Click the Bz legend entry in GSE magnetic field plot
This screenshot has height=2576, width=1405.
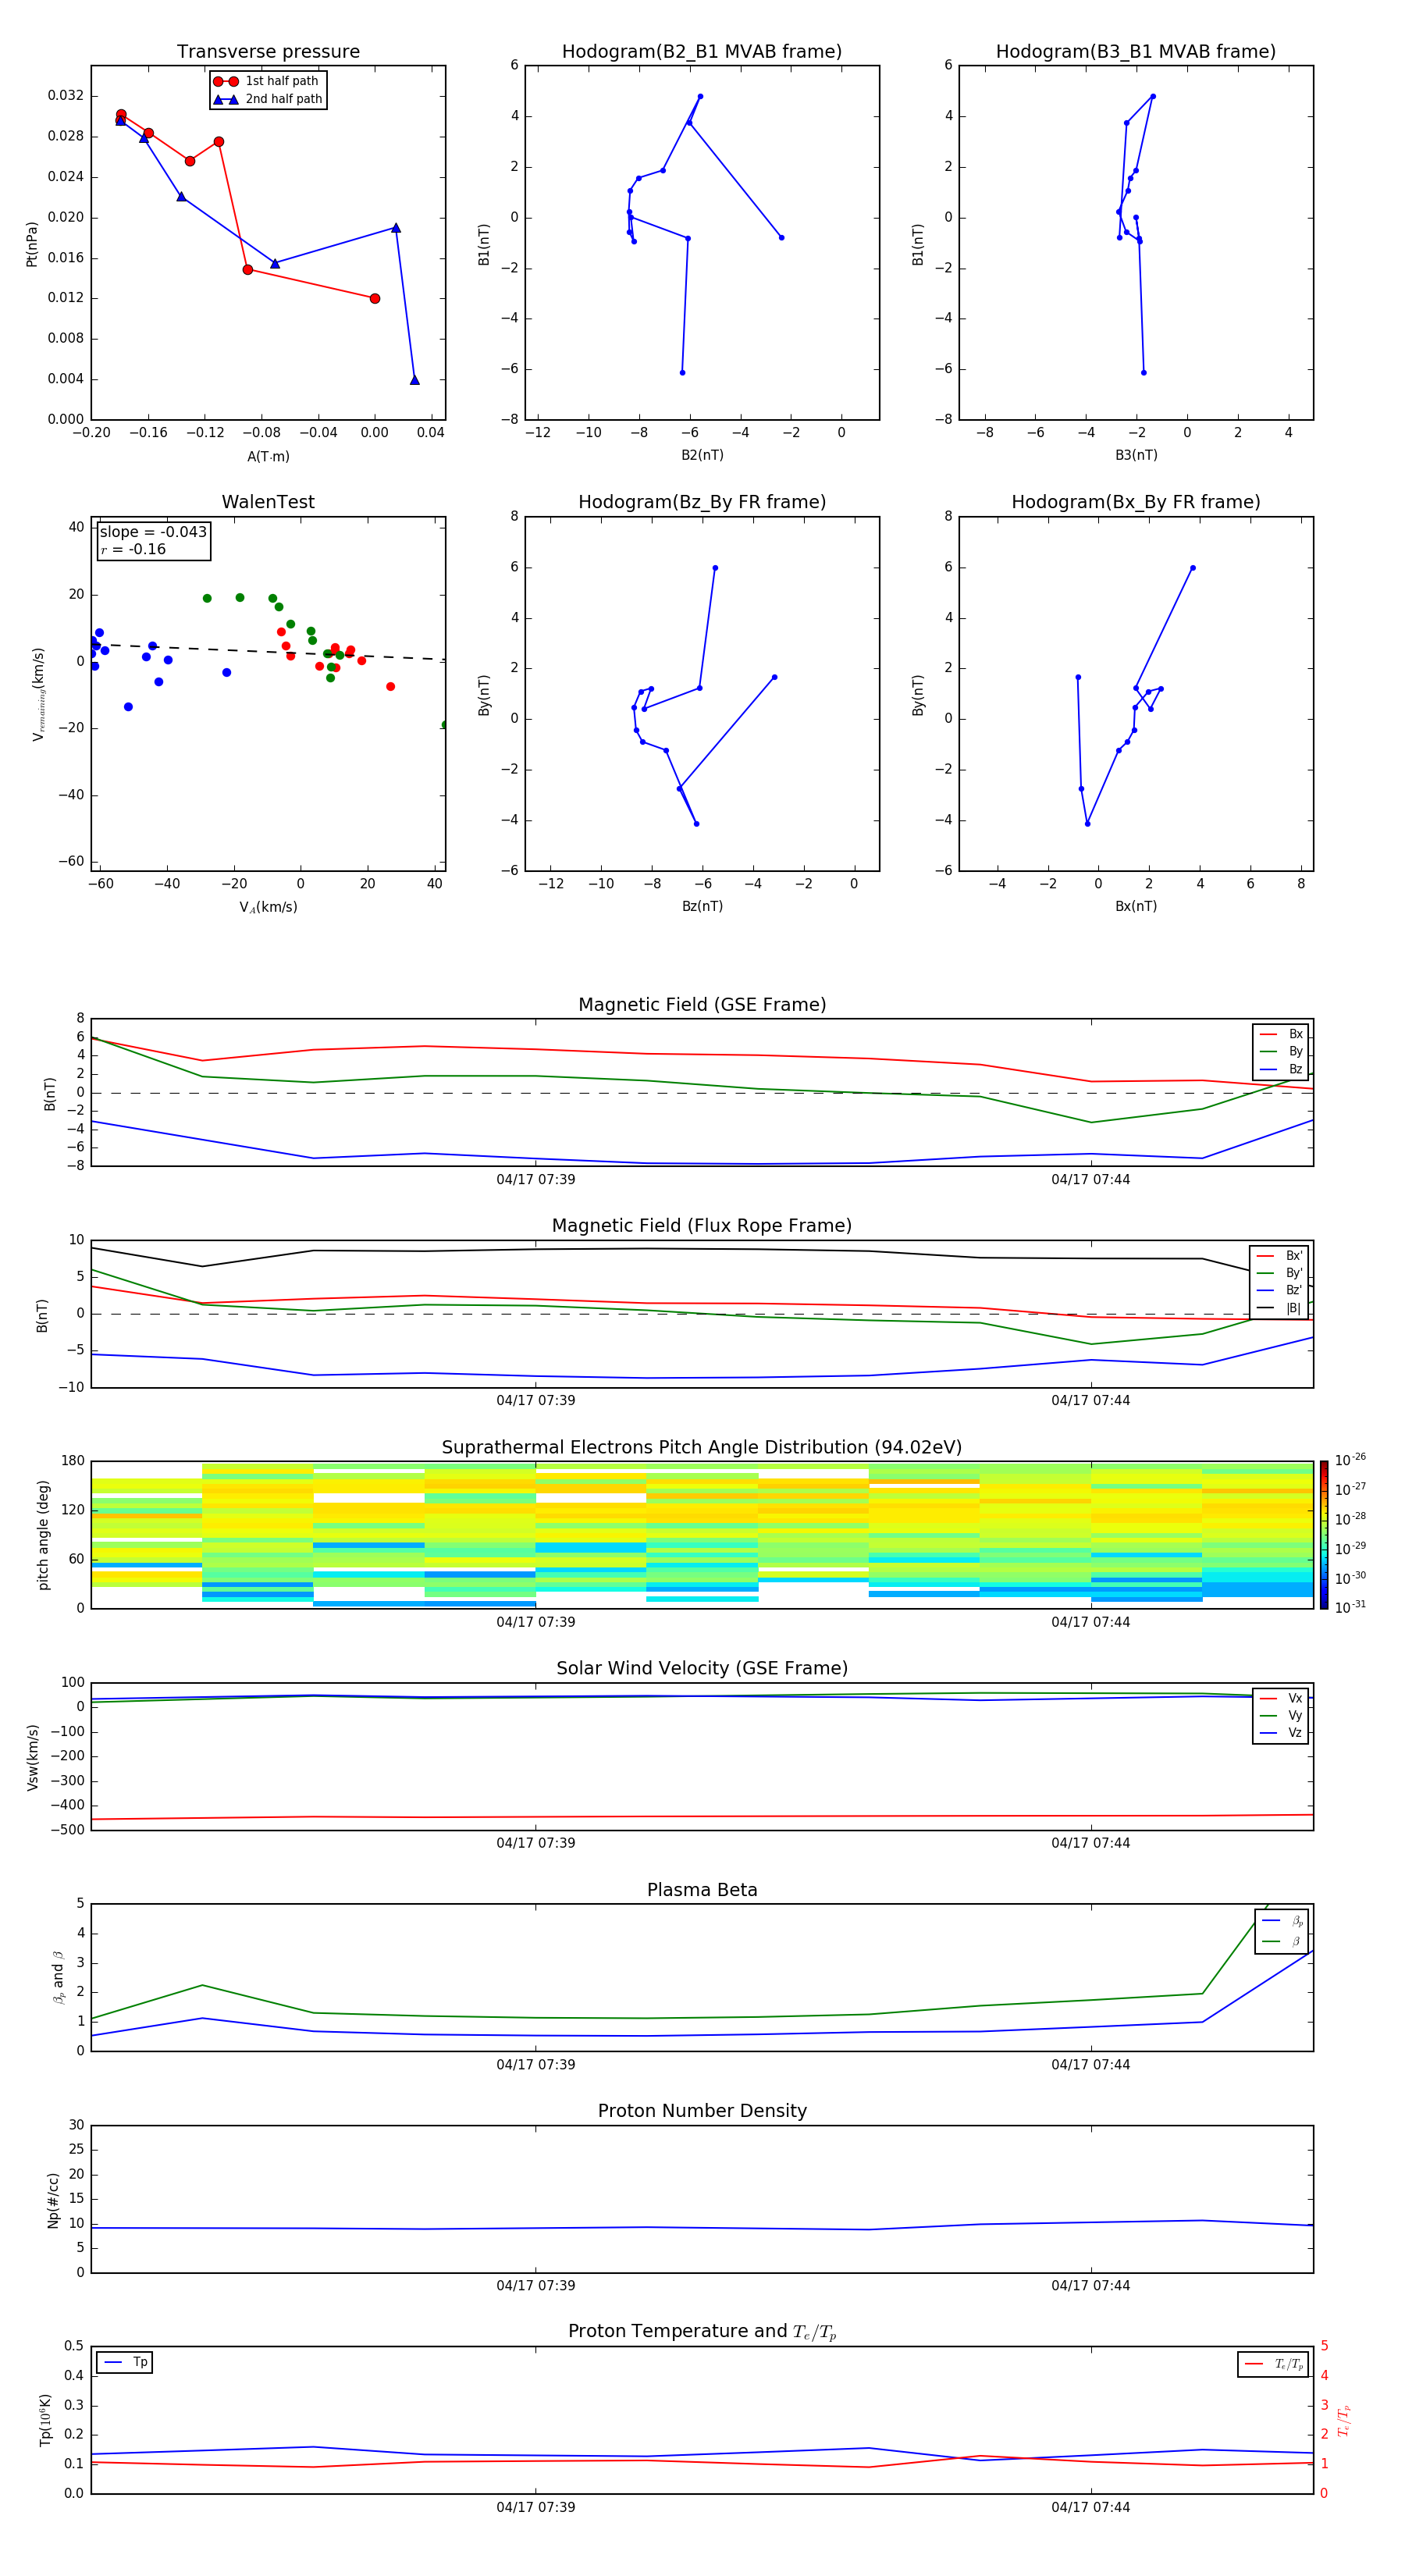1281,1070
